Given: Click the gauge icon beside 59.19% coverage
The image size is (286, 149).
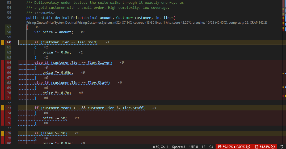Looking at the screenshot, I should 220,147.
